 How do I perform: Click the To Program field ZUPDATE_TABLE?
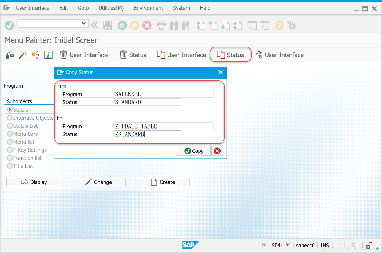click(163, 126)
